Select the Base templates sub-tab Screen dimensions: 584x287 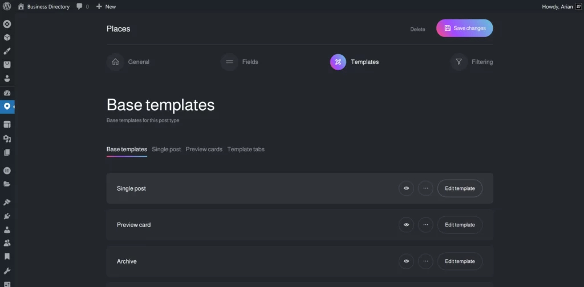click(x=127, y=149)
